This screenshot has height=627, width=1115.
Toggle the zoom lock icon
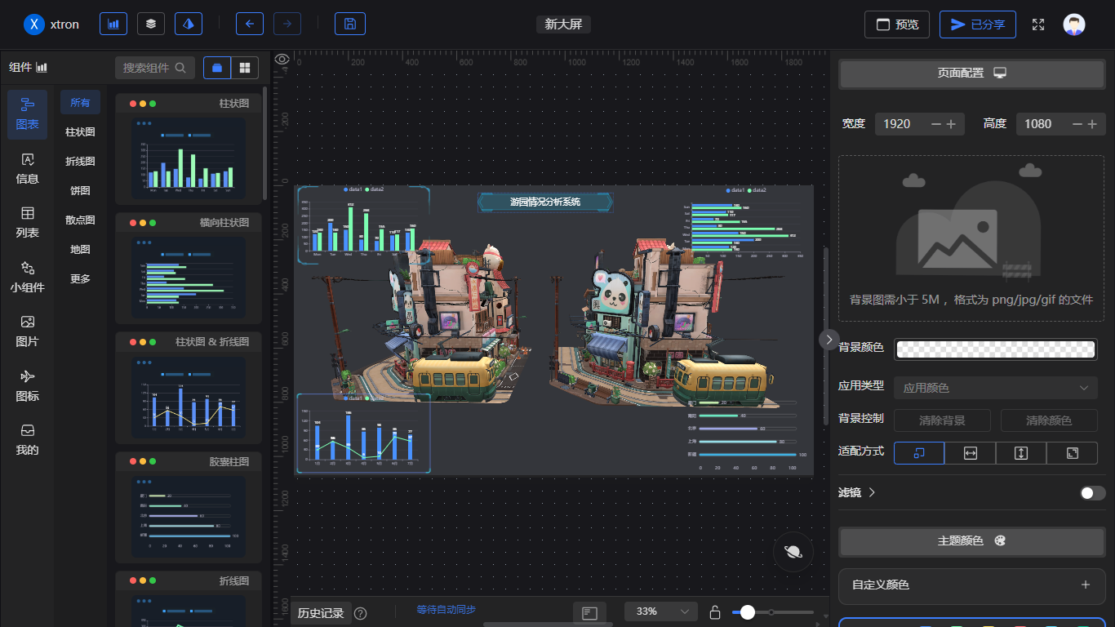715,612
